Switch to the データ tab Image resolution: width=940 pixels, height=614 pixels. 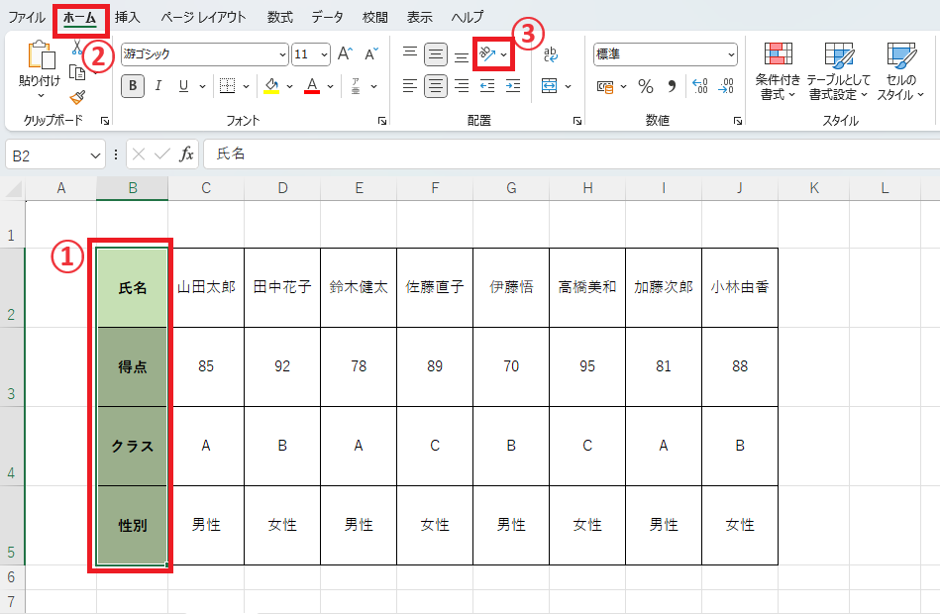click(327, 18)
